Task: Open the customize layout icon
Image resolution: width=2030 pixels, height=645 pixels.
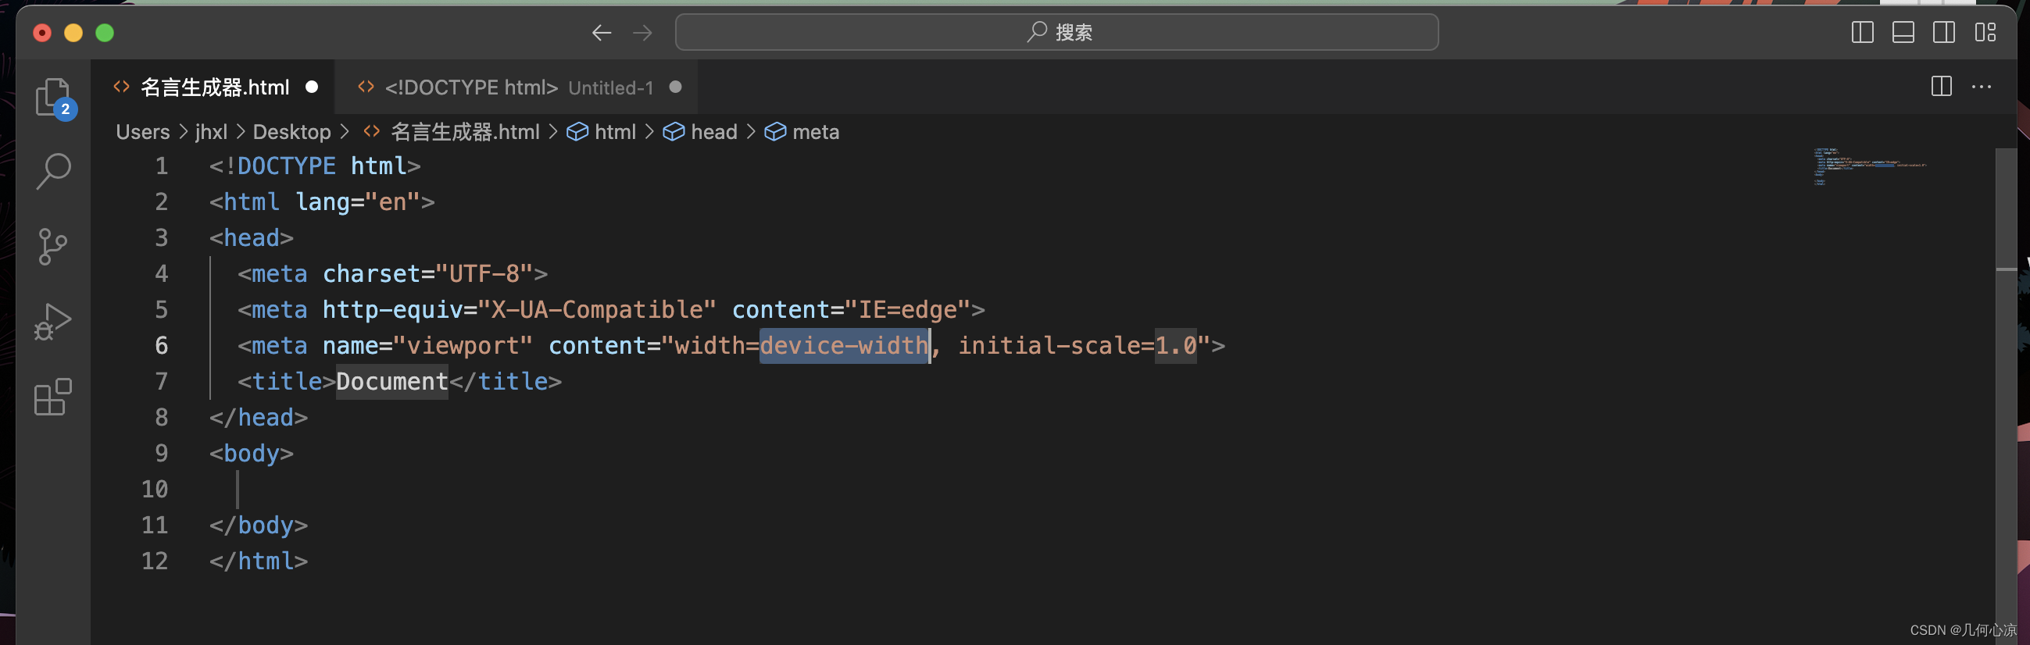Action: (1985, 32)
